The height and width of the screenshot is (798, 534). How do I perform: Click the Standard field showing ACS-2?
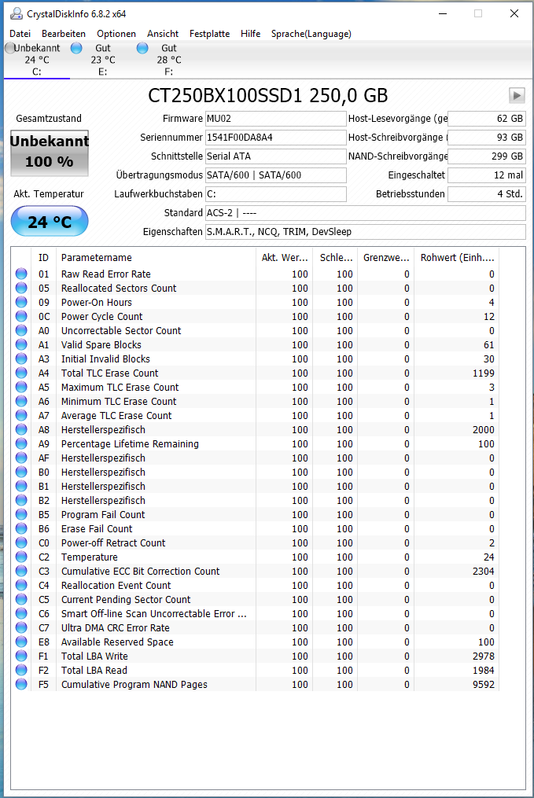365,213
